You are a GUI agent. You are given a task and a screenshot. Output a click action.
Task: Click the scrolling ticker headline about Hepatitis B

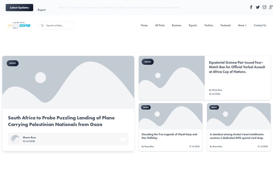(x=119, y=8)
